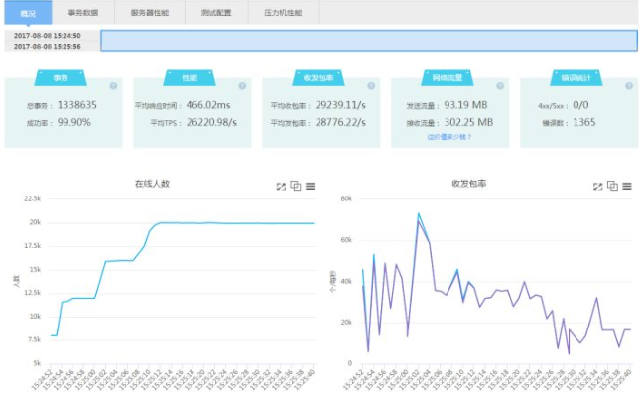Screen dimensions: 640x394
Task: Click the 收发包率 chart title
Action: coord(469,184)
